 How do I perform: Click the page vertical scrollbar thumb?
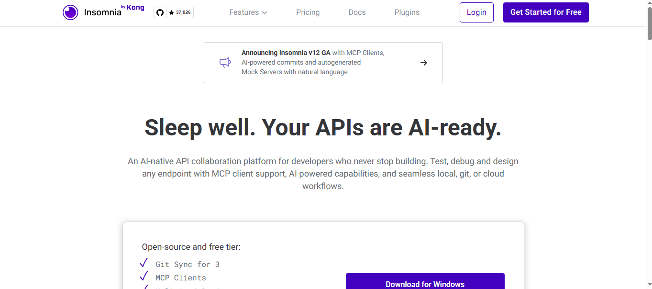tap(649, 23)
